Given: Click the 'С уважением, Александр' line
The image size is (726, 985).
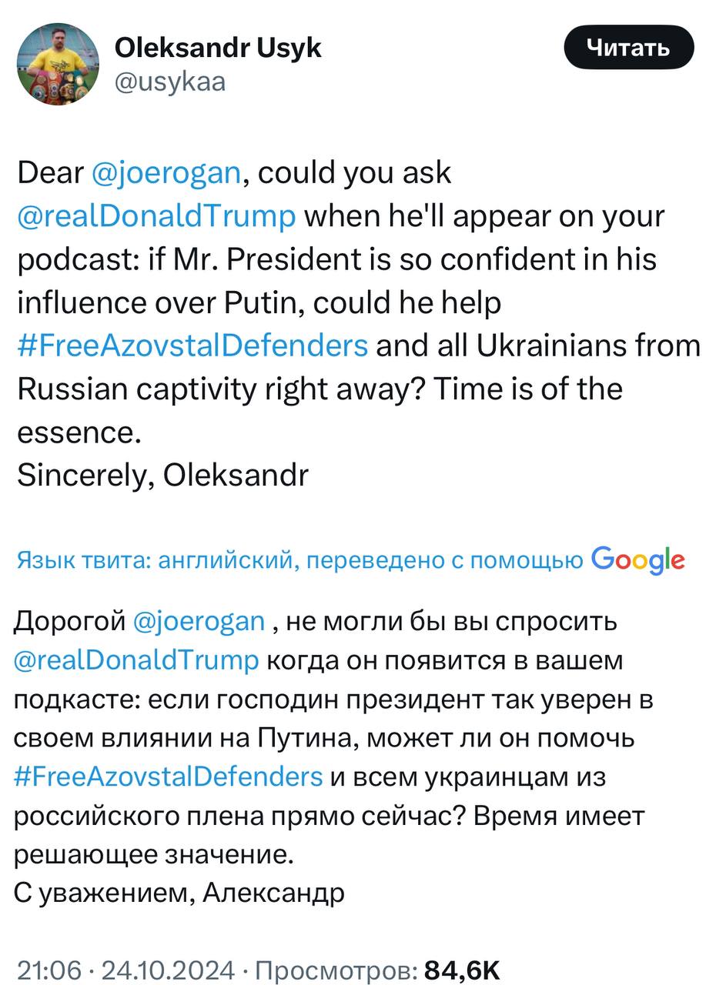Looking at the screenshot, I should (179, 893).
